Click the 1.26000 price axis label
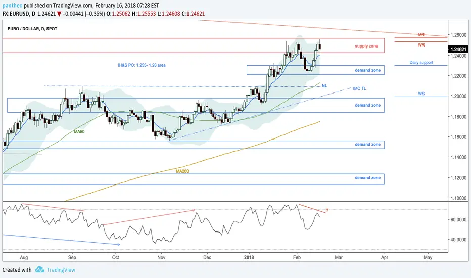This screenshot has height=278, width=471. click(458, 35)
